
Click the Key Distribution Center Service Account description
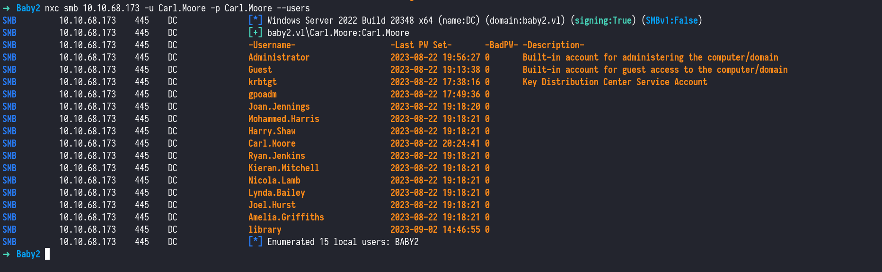tap(615, 82)
